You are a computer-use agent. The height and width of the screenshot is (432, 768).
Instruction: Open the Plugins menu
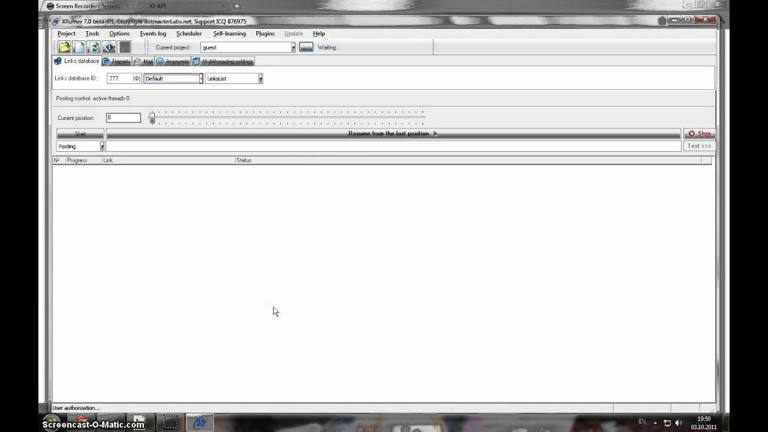[x=265, y=34]
